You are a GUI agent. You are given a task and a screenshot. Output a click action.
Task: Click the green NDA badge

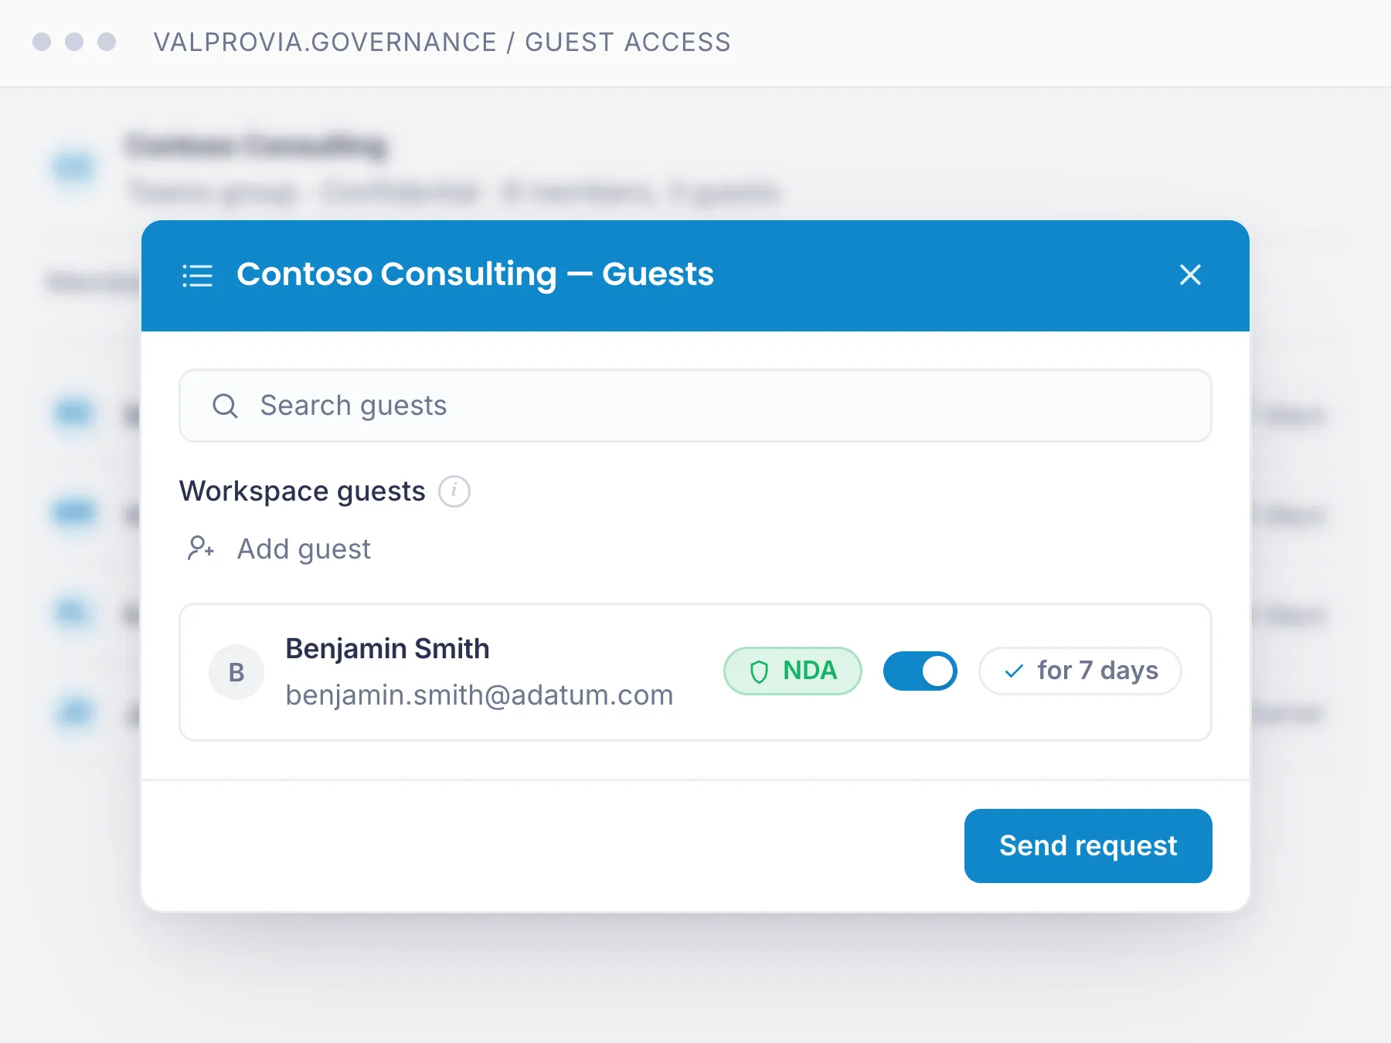[x=793, y=671]
